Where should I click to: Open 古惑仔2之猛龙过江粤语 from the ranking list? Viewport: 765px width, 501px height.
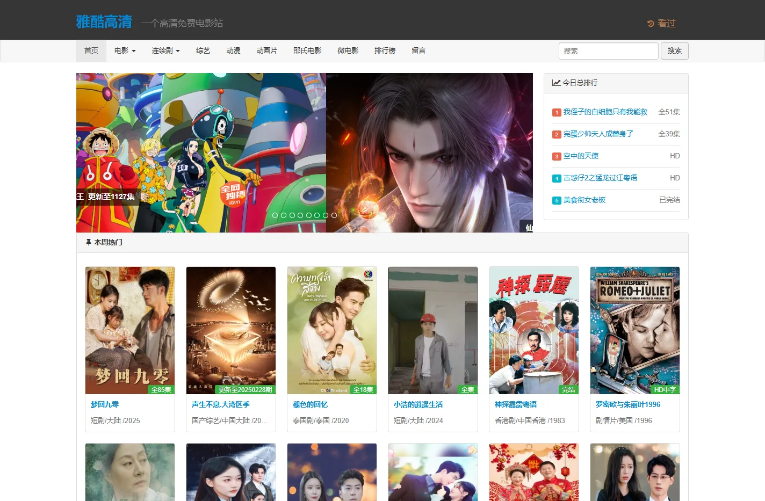[x=600, y=178]
